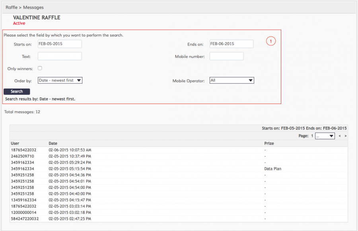Focus the Text search field
The width and height of the screenshot is (358, 231).
click(60, 56)
